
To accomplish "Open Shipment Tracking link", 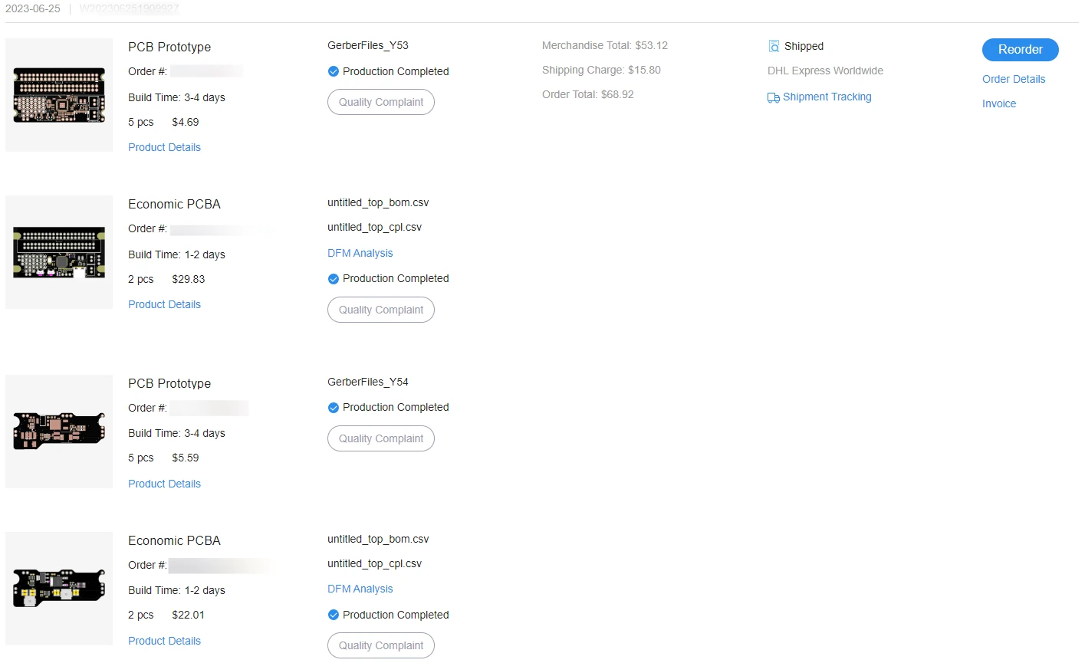I will (x=827, y=97).
